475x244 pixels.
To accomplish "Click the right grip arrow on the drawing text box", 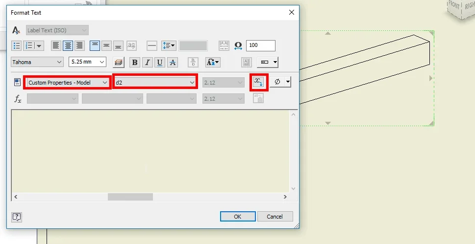I will click(x=431, y=78).
